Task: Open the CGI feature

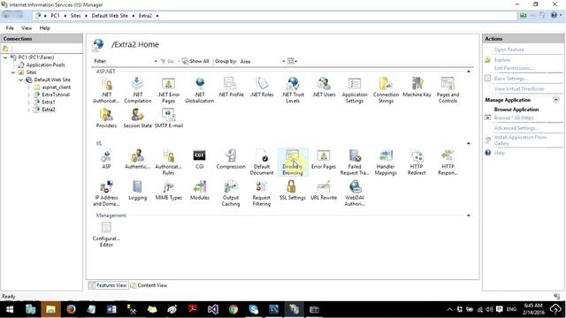Action: [200, 159]
